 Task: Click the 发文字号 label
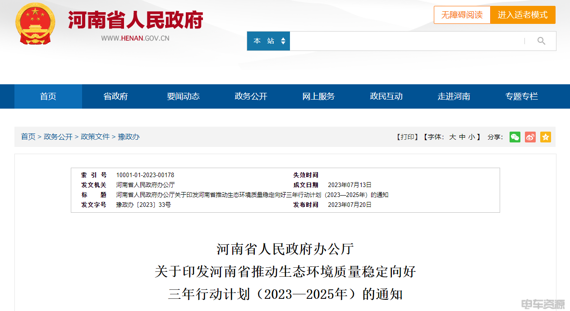pyautogui.click(x=94, y=205)
